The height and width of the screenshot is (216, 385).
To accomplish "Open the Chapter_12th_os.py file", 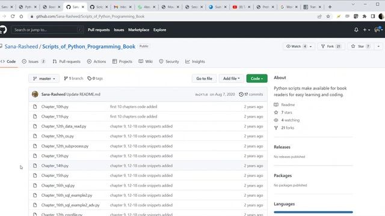I will 58,136.
